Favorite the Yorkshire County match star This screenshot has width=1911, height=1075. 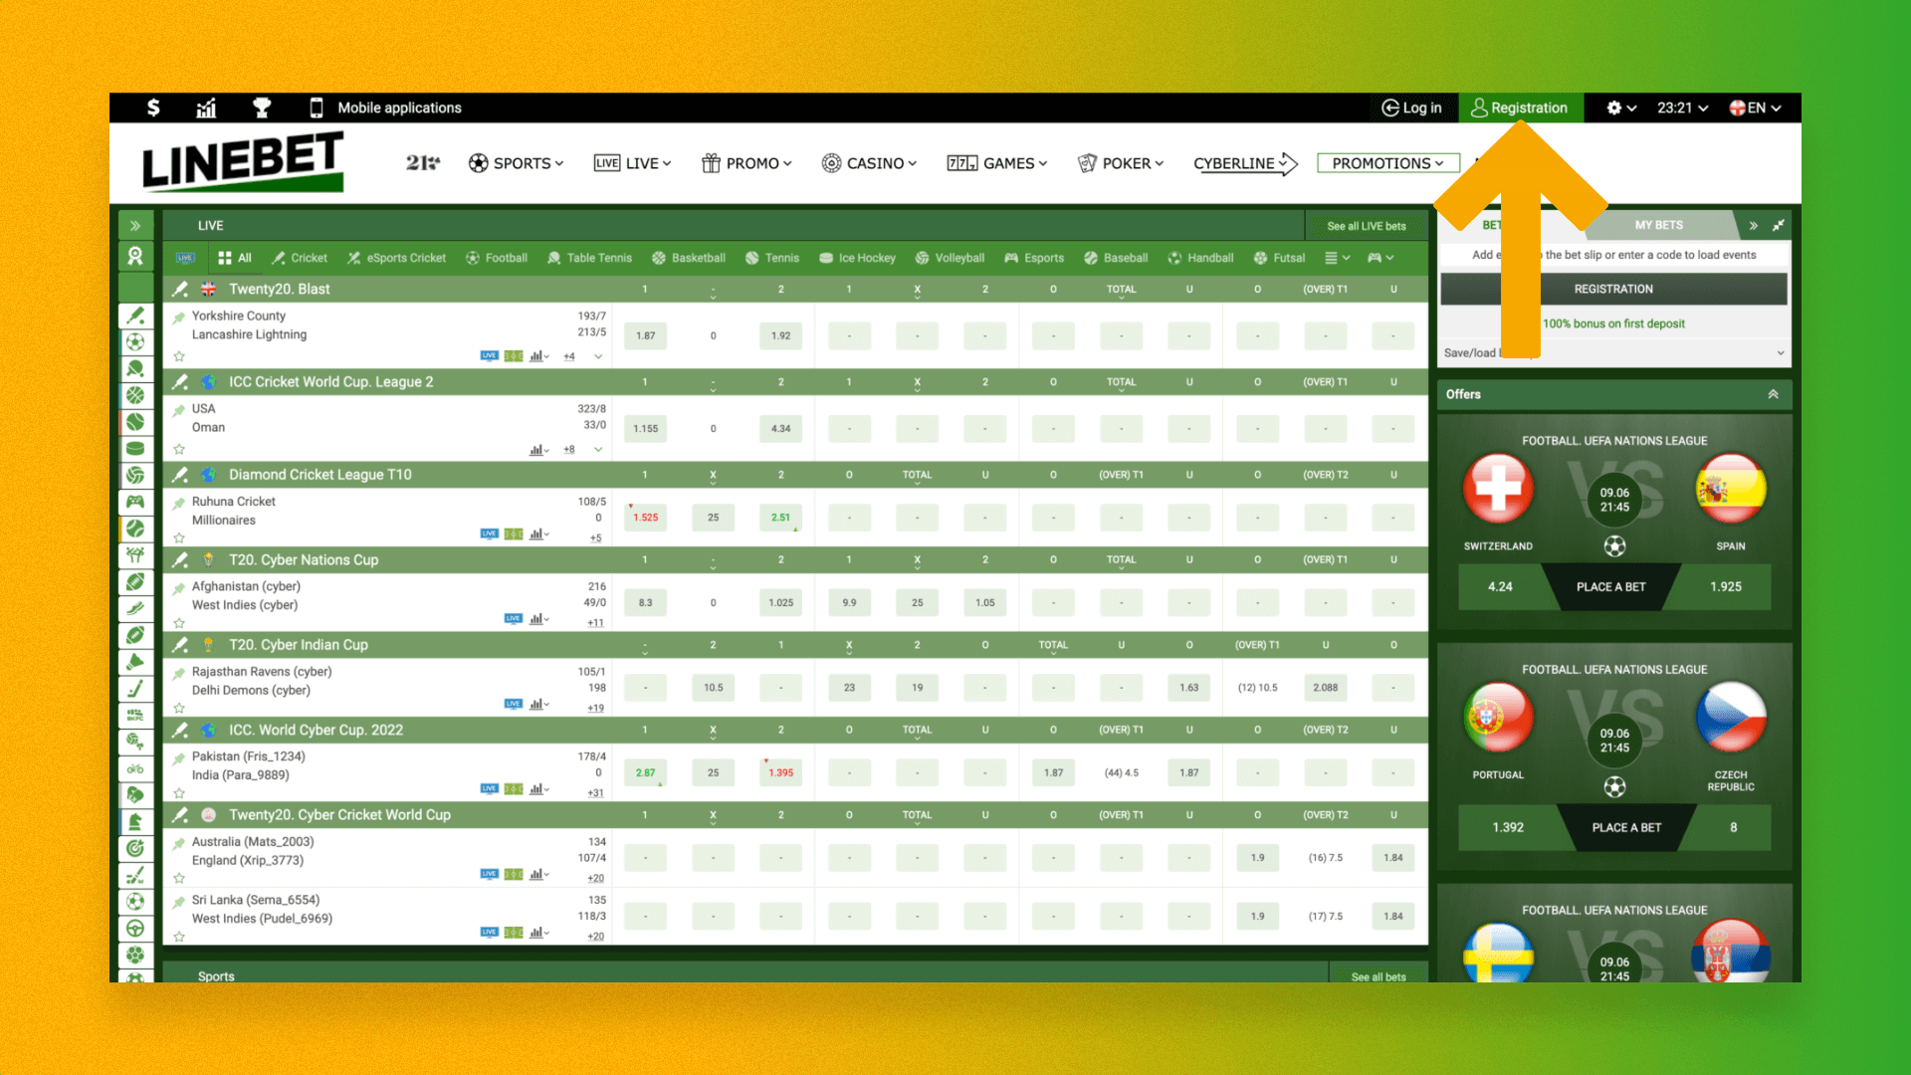(179, 356)
